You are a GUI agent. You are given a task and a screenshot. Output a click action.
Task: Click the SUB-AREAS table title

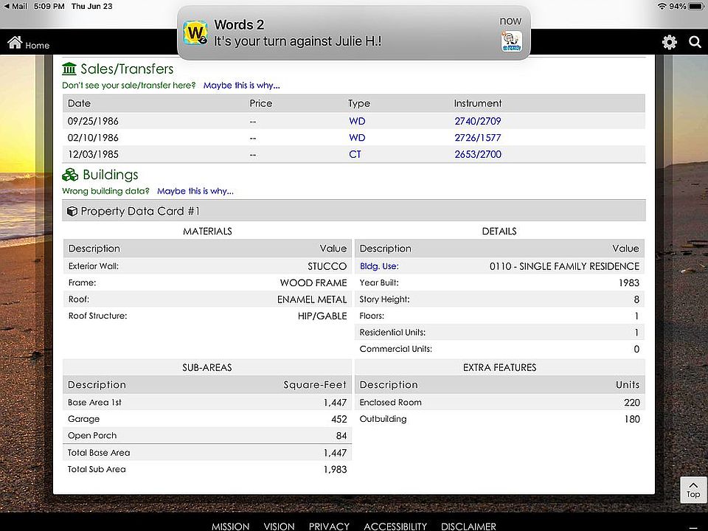(207, 367)
